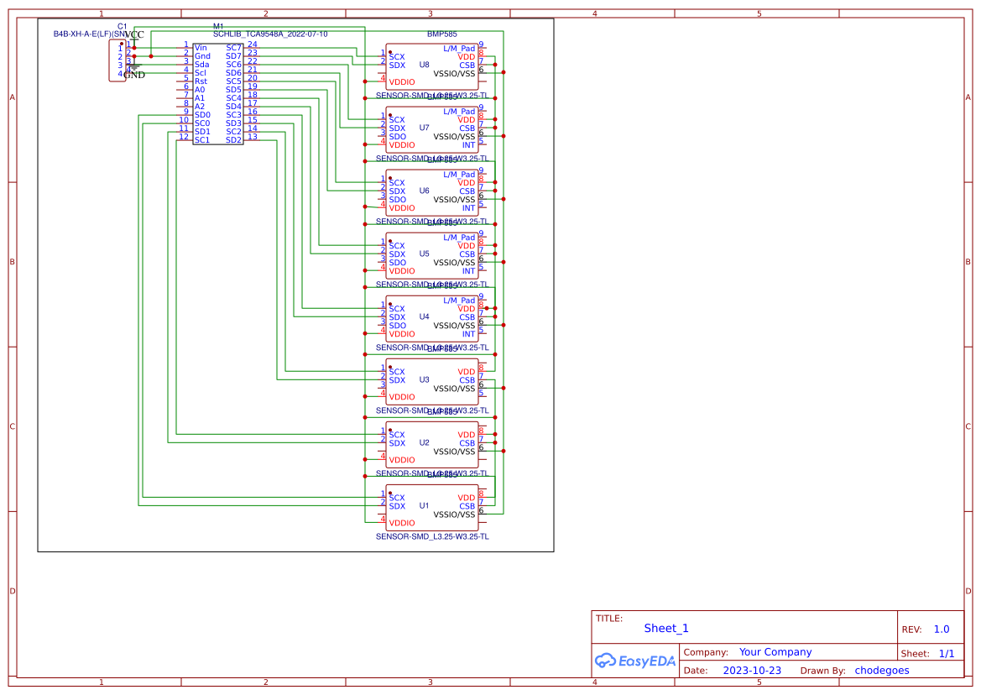981x695 pixels.
Task: Click the Sheet 1/1 indicator
Action: 947,653
